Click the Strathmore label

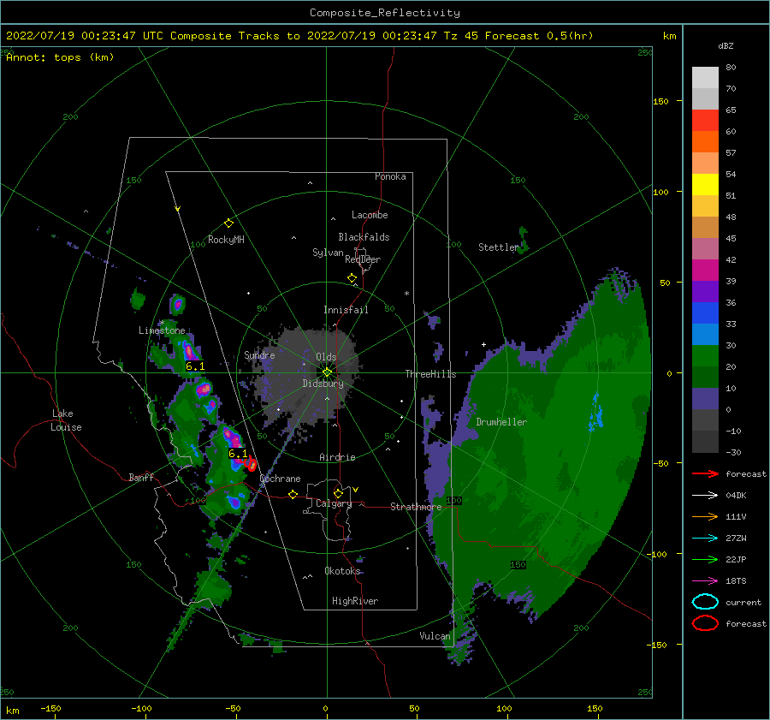tap(416, 507)
